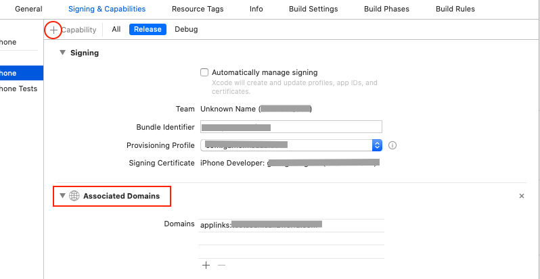
Task: Select the Resource Tags tab
Action: pos(198,9)
